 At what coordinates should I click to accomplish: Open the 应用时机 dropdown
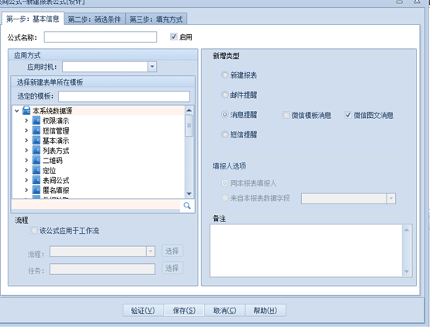152,67
